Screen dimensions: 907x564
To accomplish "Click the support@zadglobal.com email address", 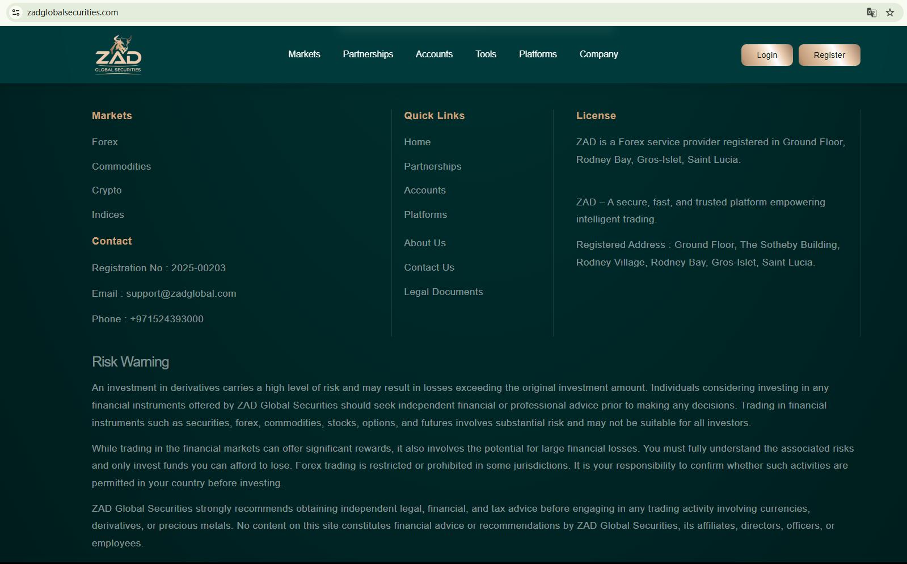I will 181,293.
